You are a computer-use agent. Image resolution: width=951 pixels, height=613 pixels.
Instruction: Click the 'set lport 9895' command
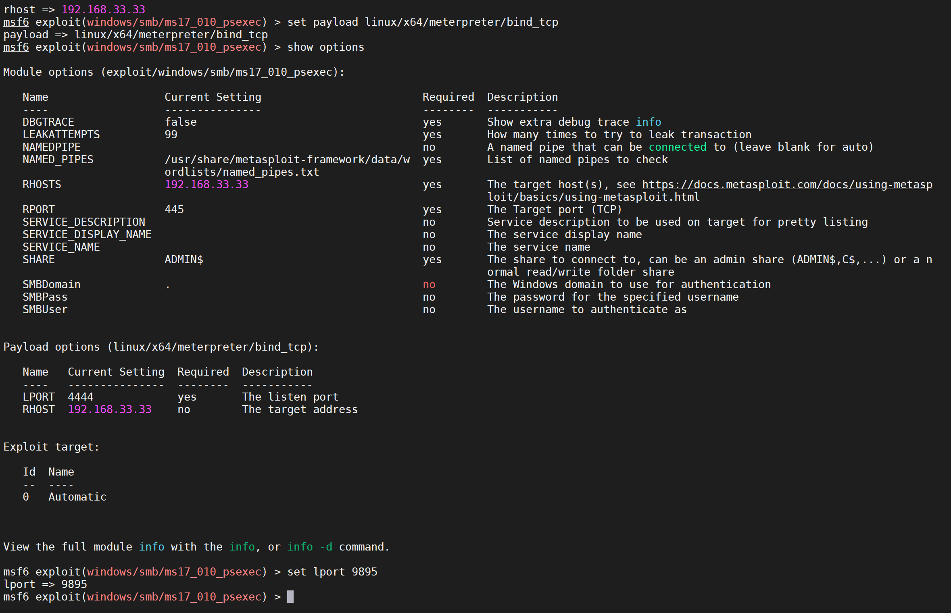point(332,572)
